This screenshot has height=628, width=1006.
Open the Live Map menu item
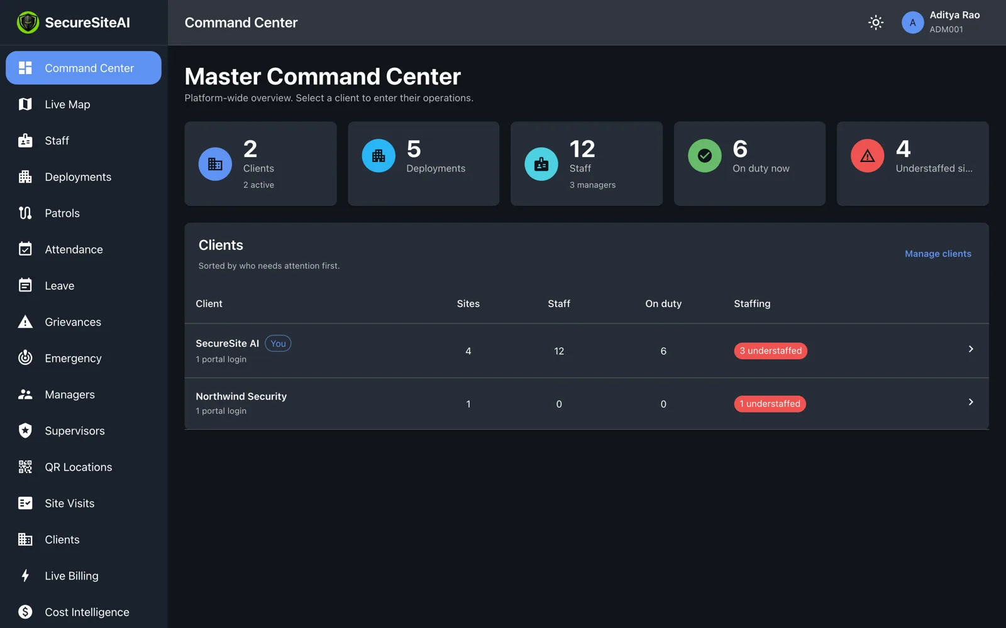pos(84,104)
